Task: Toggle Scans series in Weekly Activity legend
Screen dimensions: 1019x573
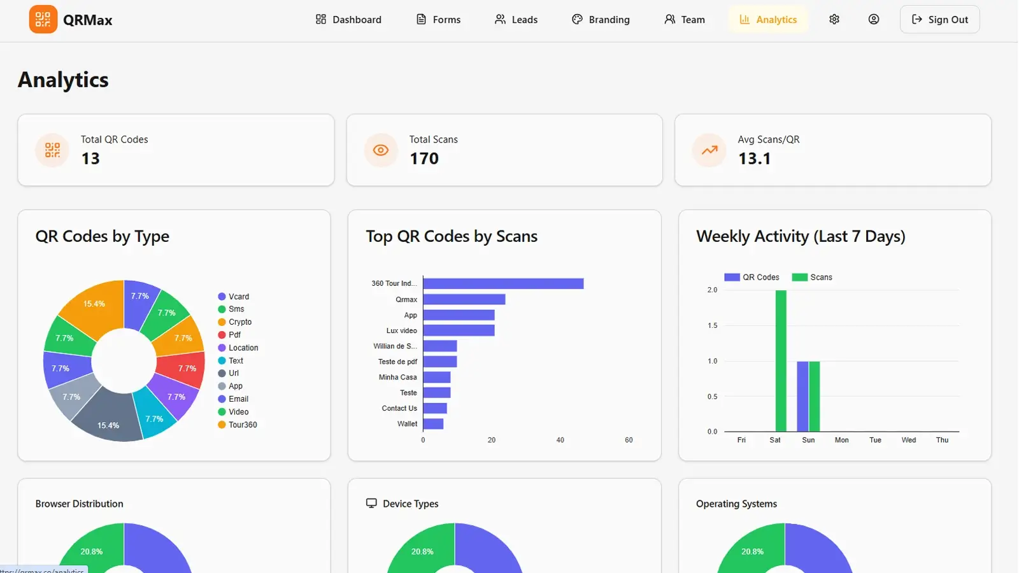Action: (812, 278)
